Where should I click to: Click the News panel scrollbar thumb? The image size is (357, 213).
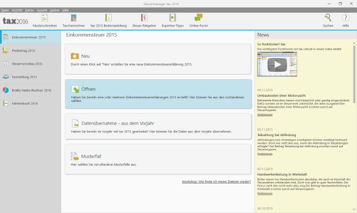[354, 74]
